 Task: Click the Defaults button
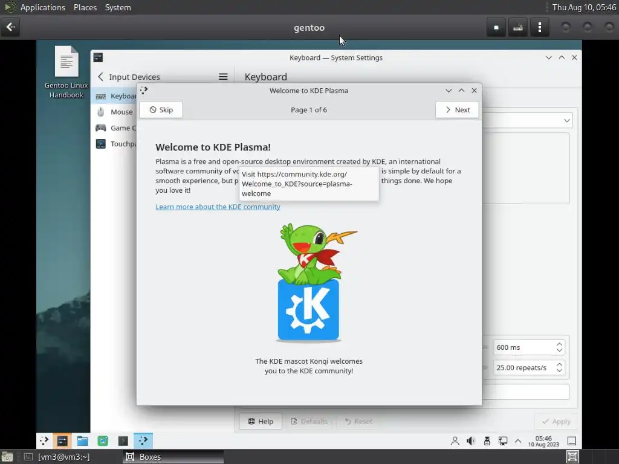[x=309, y=421]
